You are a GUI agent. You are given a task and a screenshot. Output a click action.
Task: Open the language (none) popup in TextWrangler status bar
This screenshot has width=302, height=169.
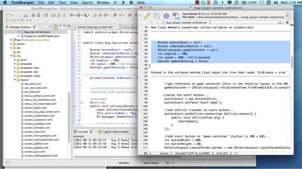(x=166, y=154)
